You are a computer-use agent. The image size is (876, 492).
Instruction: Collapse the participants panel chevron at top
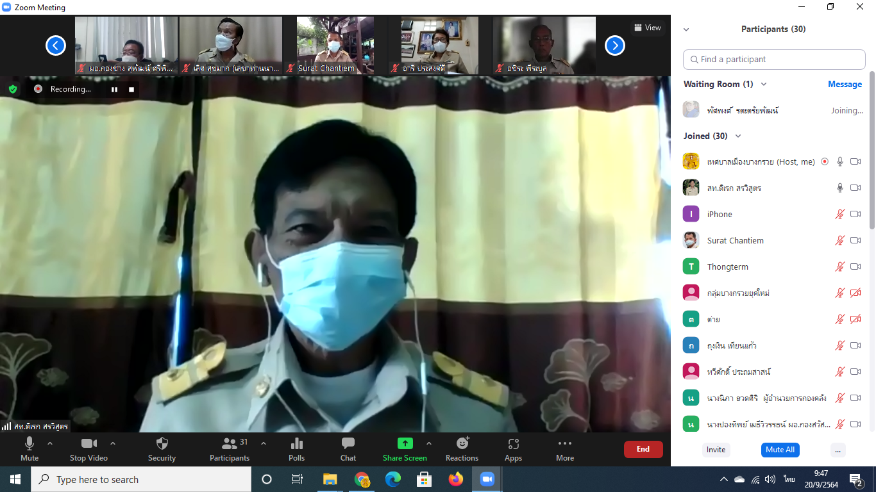click(686, 29)
